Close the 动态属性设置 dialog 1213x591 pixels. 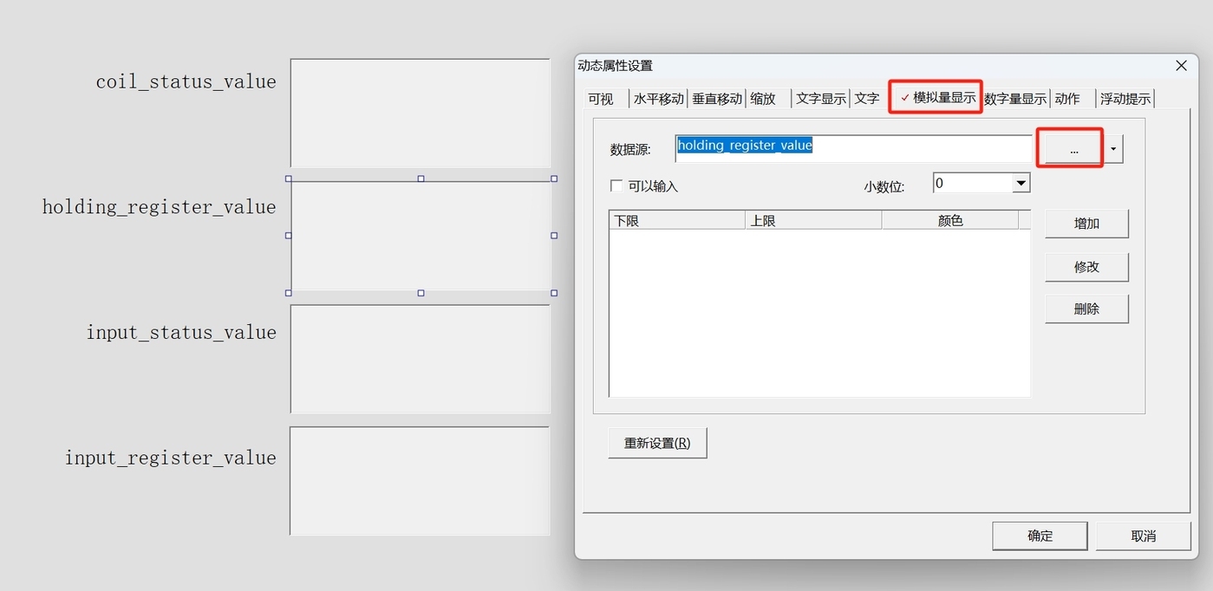(1181, 66)
